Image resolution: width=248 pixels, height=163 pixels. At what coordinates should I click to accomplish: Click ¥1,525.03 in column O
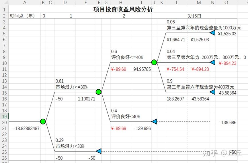coord(227,34)
